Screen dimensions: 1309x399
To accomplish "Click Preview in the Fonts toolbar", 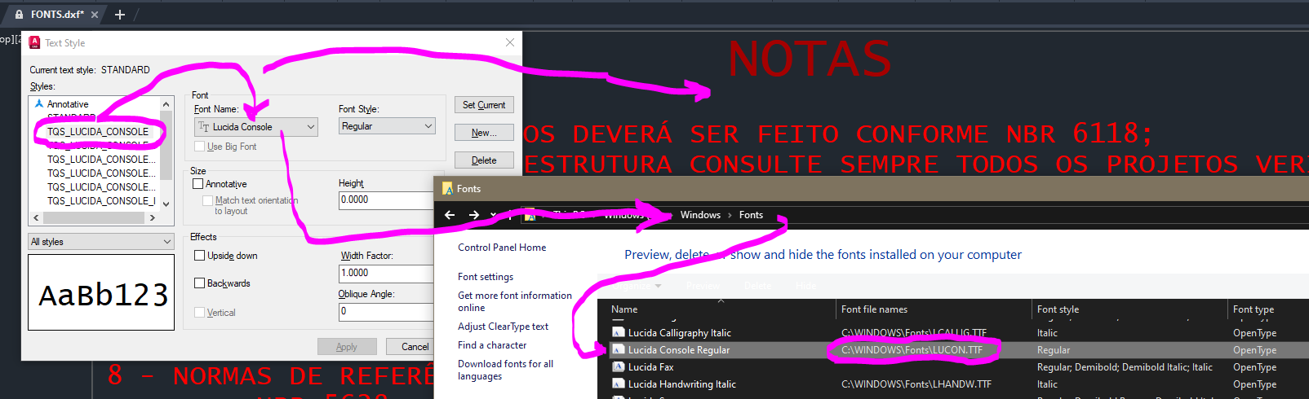I will coord(703,286).
